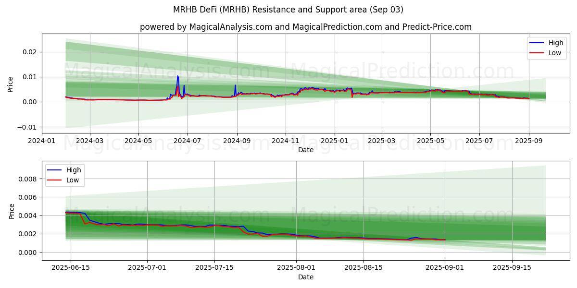The height and width of the screenshot is (288, 577).
Task: Click the '2025-08-15' tick label on bottom chart
Action: 363,268
